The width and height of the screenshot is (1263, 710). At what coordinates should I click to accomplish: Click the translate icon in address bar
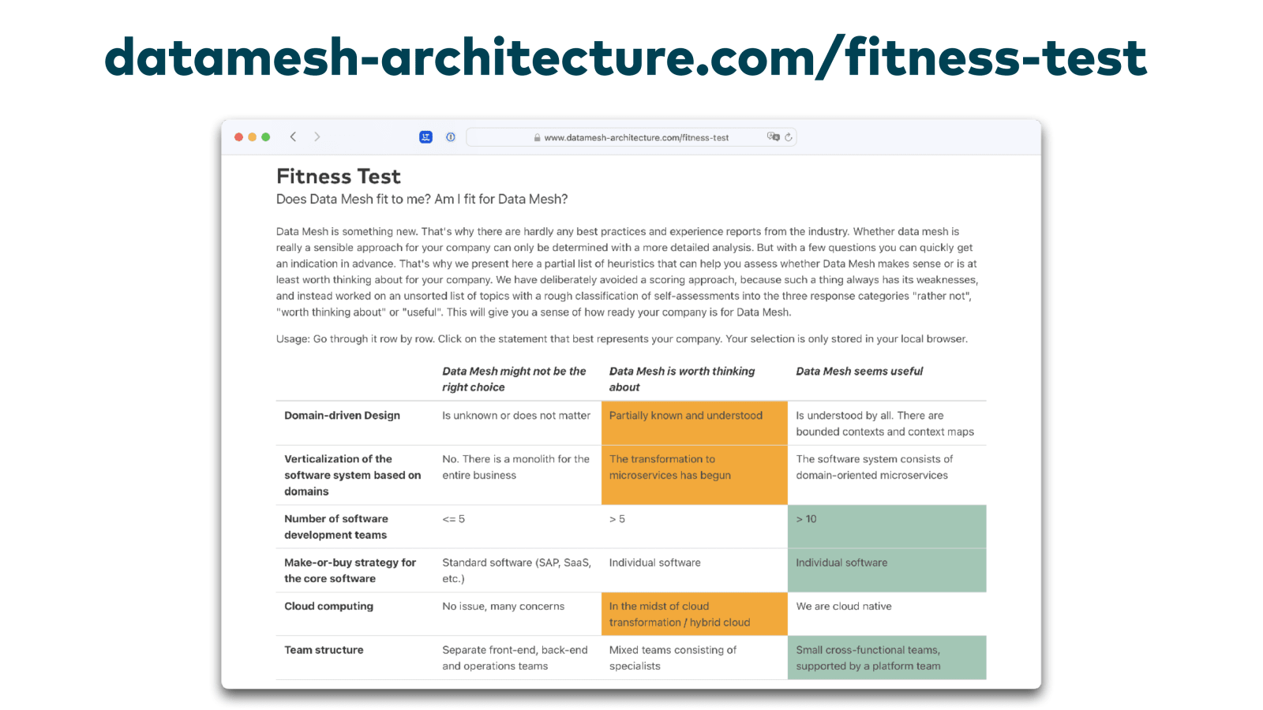773,137
